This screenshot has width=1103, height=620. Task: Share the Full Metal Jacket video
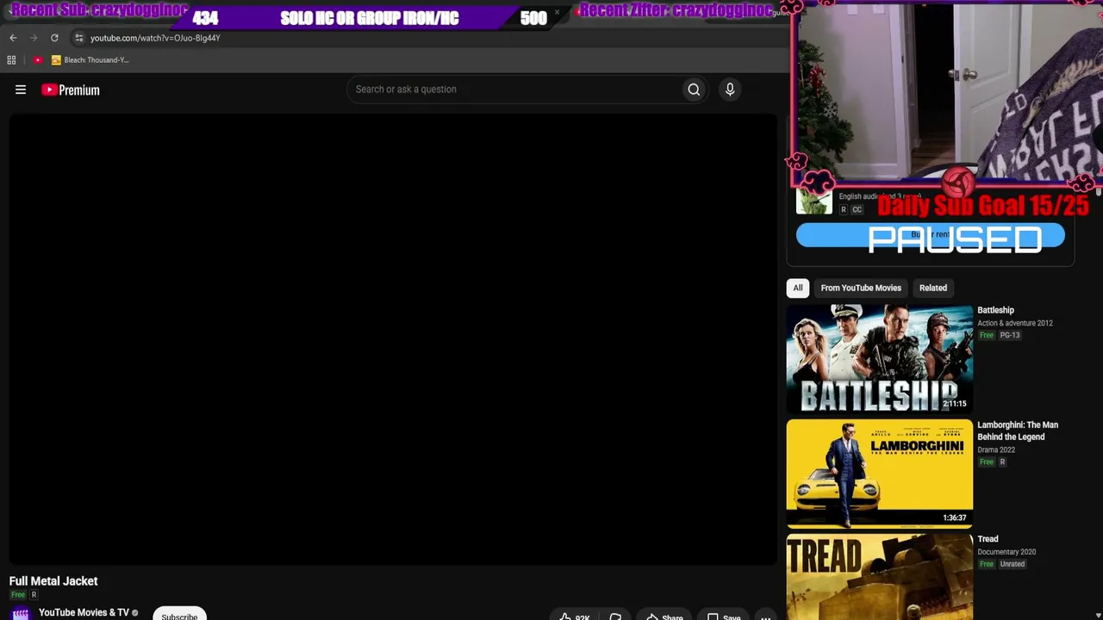tap(664, 617)
